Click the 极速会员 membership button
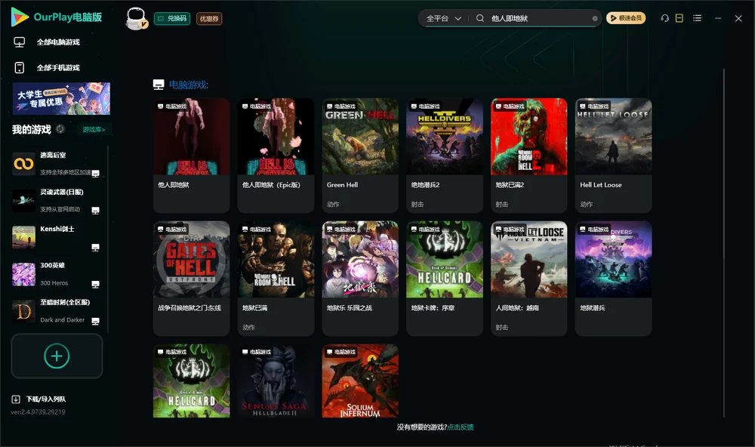 click(x=625, y=18)
